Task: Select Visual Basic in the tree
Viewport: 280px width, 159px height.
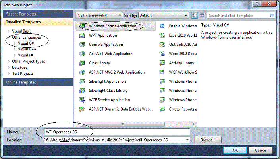Action: coord(21,31)
